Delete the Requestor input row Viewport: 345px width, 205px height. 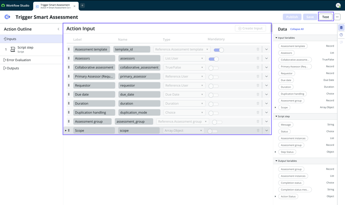point(258,85)
